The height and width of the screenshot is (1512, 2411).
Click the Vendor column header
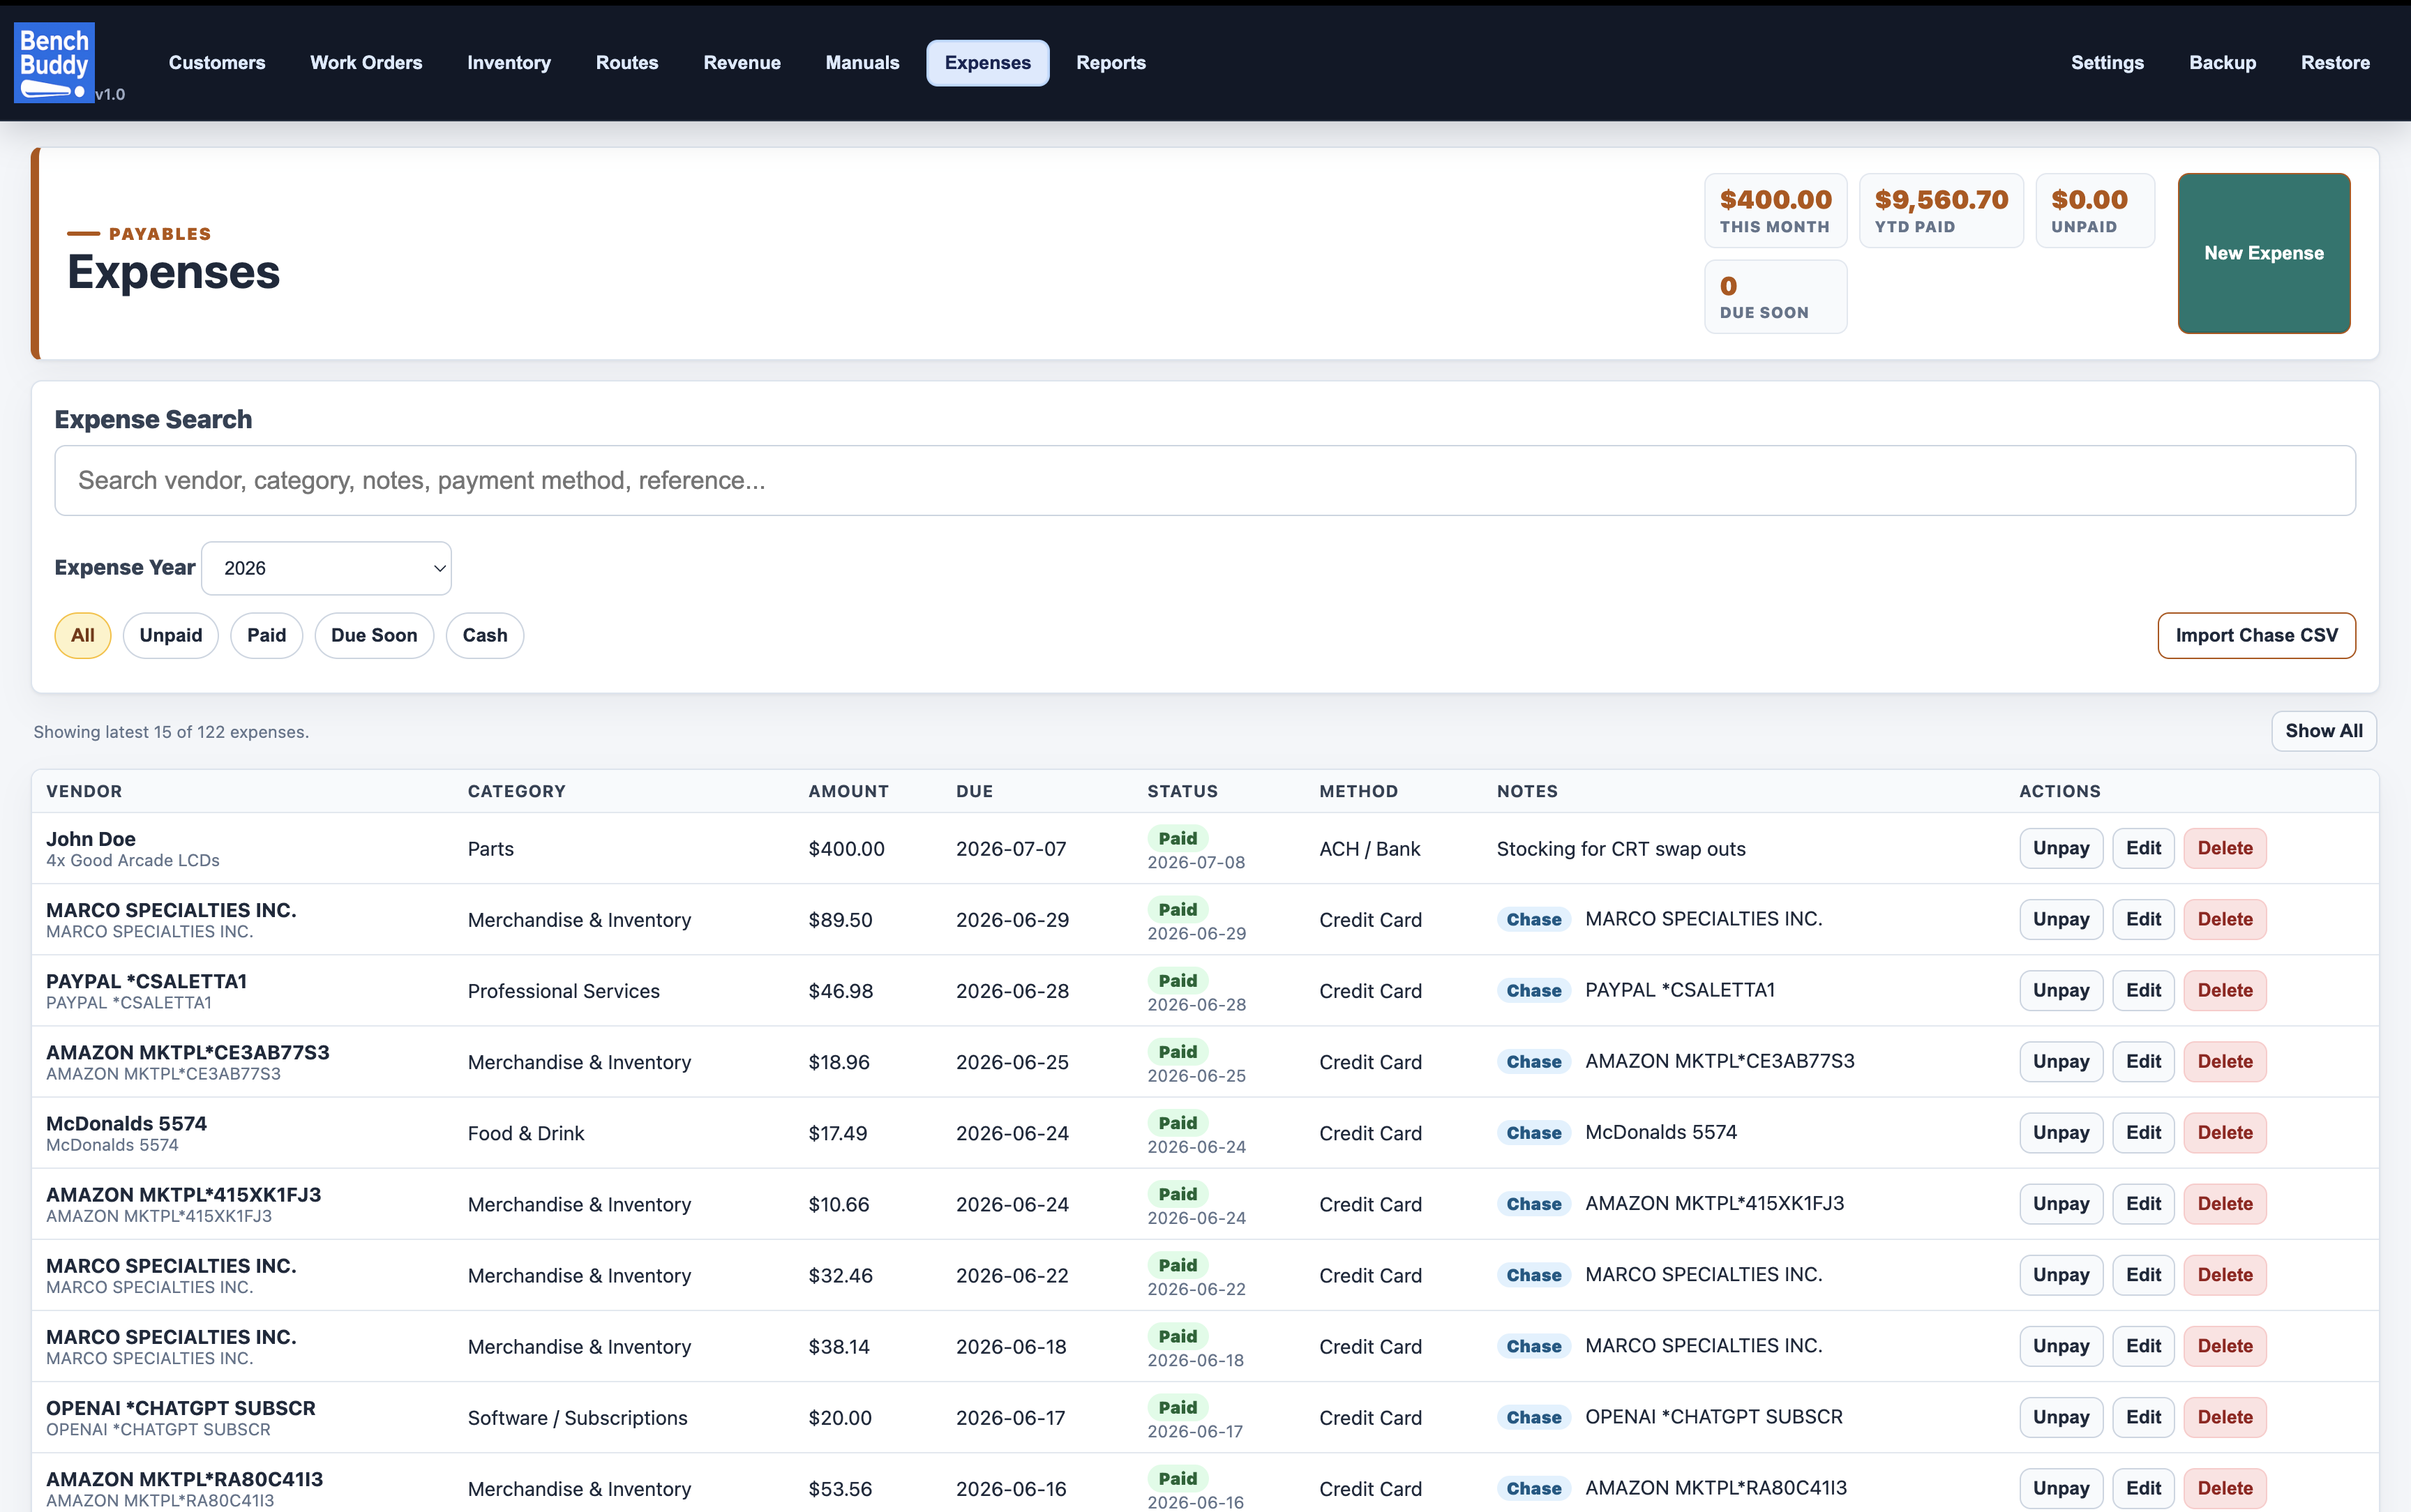[84, 791]
